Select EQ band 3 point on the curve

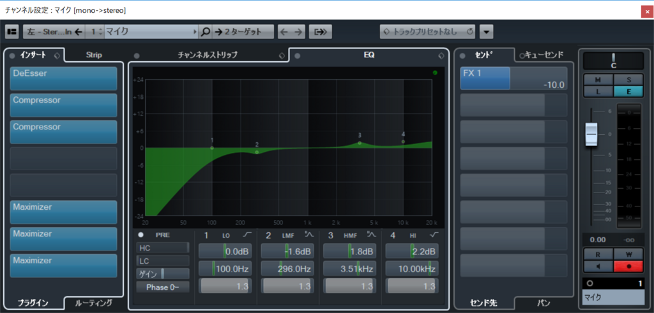pyautogui.click(x=360, y=143)
